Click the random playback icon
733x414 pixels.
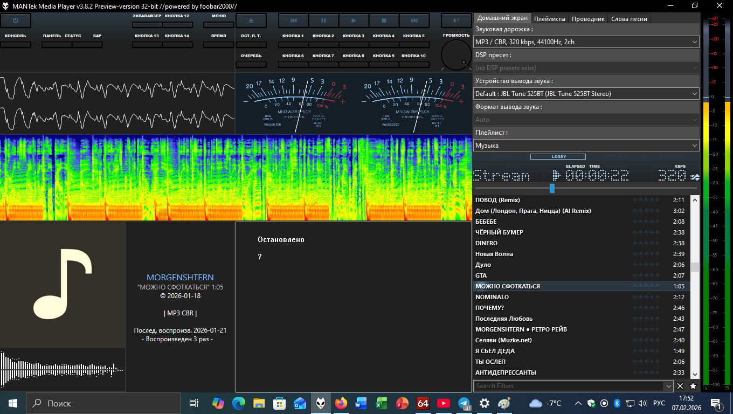(456, 20)
